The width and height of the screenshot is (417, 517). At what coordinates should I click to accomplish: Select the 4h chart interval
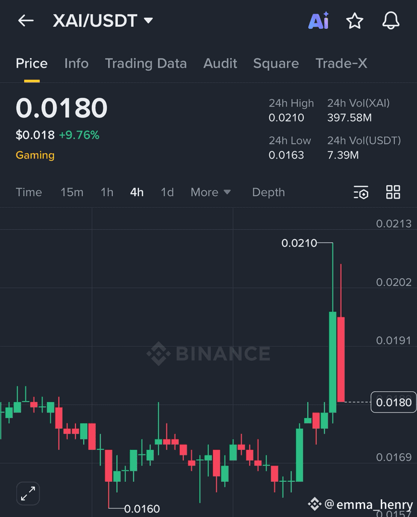click(137, 192)
